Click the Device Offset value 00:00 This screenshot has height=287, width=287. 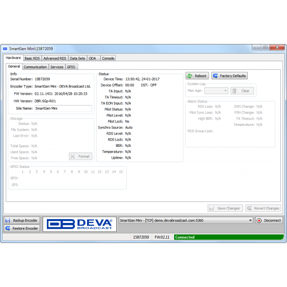click(x=130, y=85)
